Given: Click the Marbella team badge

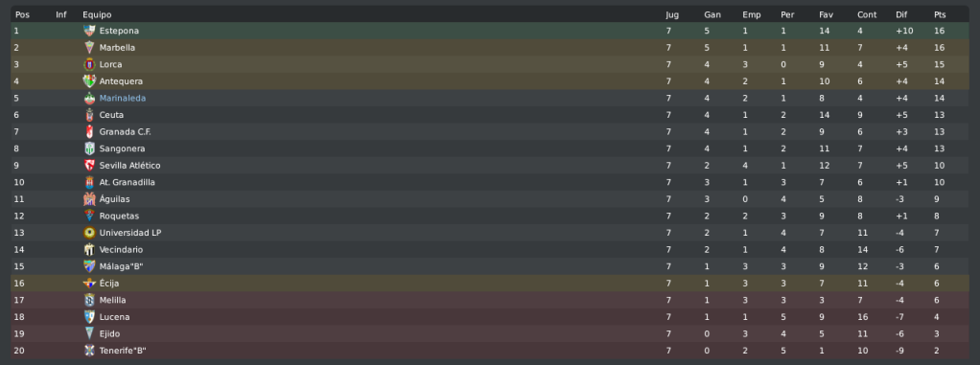Looking at the screenshot, I should click(89, 47).
